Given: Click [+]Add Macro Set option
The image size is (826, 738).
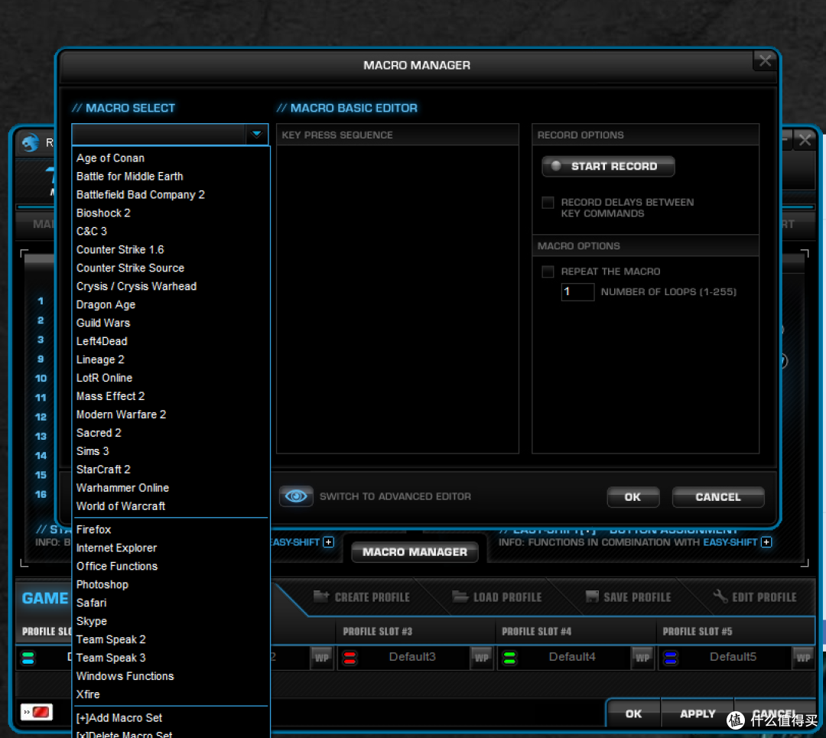Looking at the screenshot, I should click(x=119, y=718).
